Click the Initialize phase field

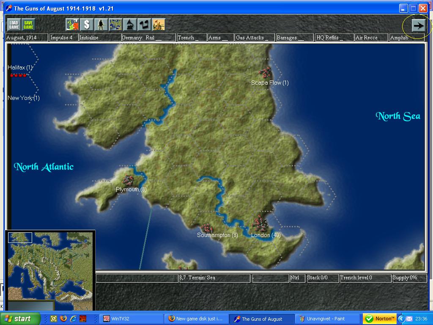point(100,38)
